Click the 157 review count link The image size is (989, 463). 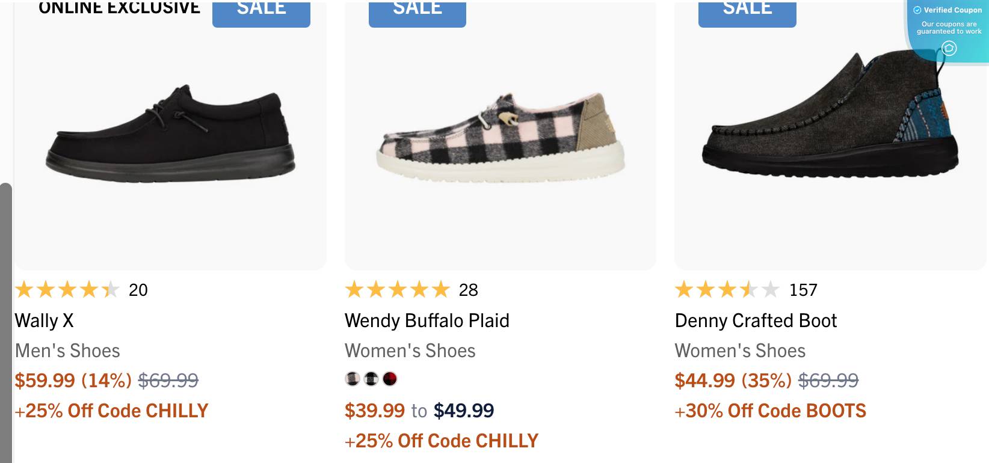(803, 290)
